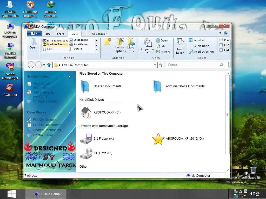Click Select none in the ribbon
The image size is (266, 199).
click(199, 46)
